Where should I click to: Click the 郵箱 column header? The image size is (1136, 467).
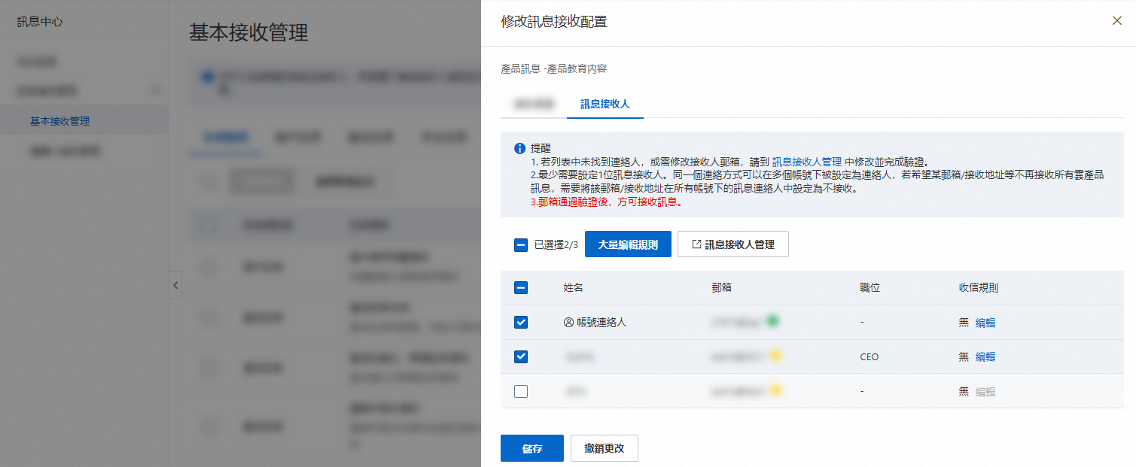coord(722,288)
